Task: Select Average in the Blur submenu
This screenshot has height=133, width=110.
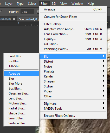Action: [x=21, y=74]
